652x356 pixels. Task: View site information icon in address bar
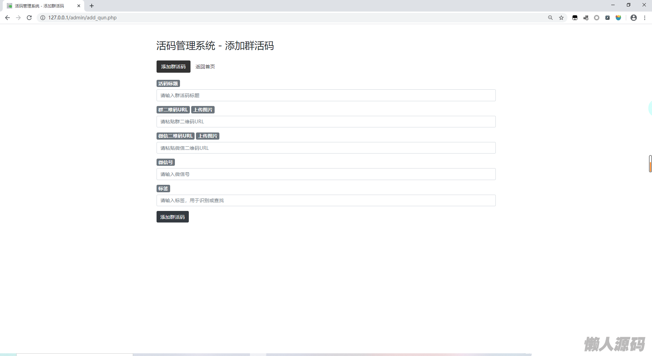[43, 18]
